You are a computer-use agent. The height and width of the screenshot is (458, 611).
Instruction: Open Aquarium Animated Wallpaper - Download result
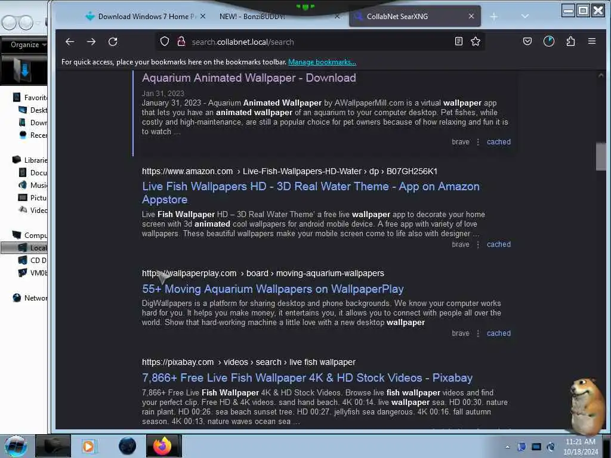(249, 78)
